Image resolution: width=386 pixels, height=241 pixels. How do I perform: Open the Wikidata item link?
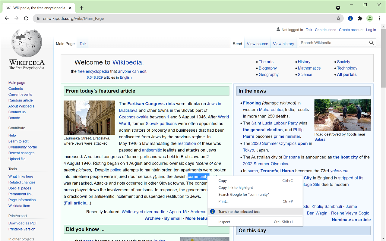point(19,206)
